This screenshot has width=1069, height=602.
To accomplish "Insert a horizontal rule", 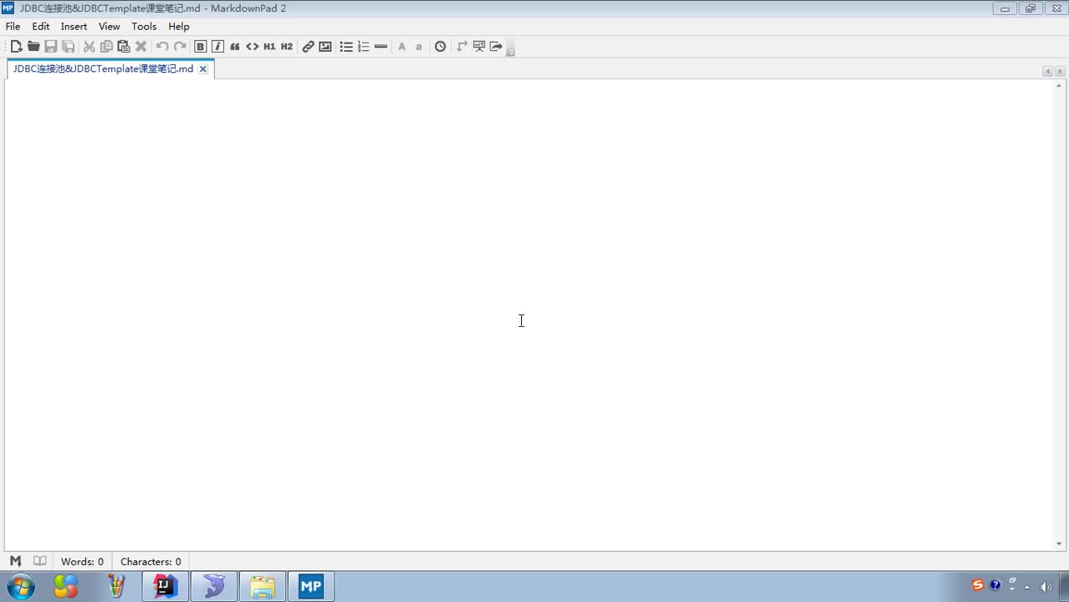I will [x=381, y=47].
